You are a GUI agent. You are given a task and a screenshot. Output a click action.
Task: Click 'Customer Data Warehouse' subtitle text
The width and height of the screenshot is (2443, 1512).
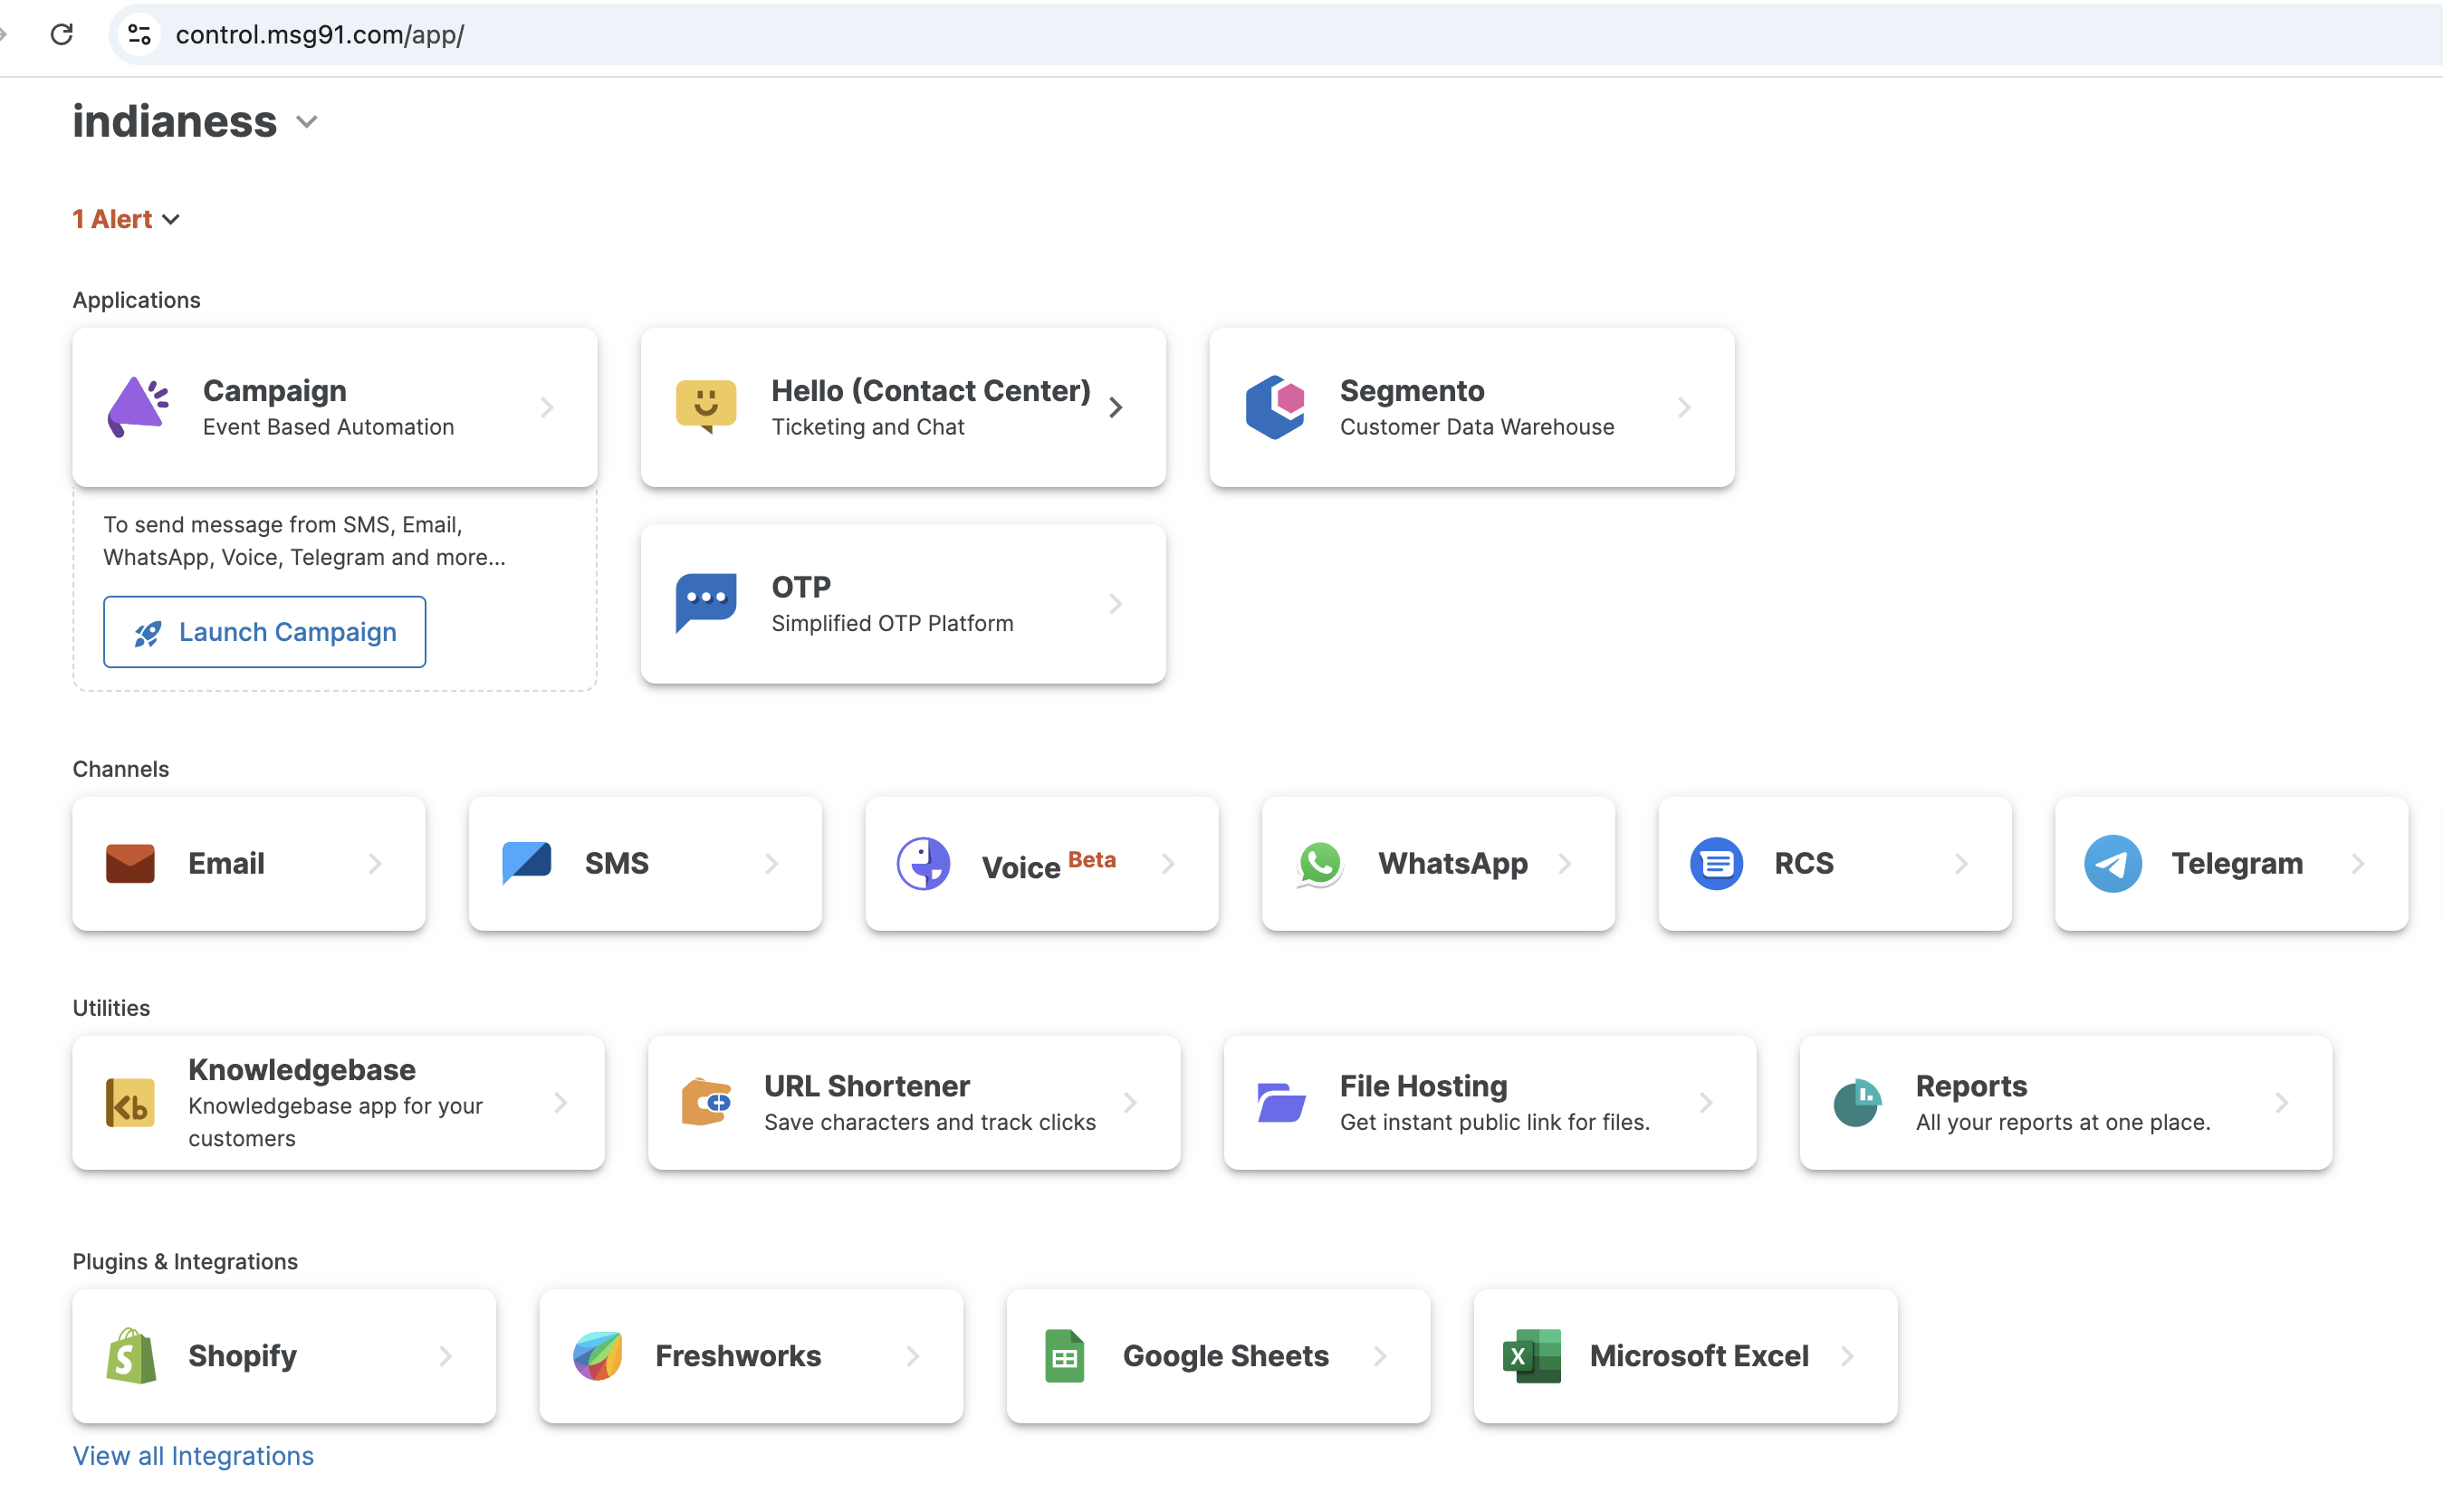tap(1476, 427)
